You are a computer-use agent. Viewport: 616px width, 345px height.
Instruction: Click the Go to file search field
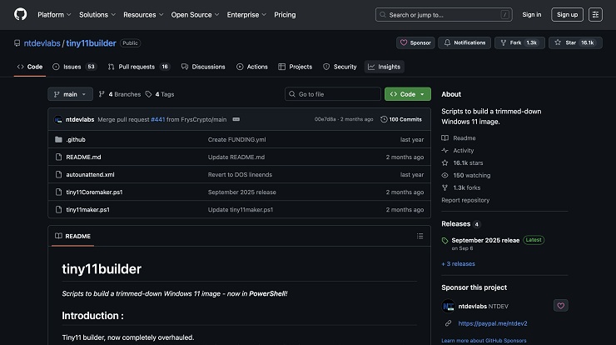click(x=333, y=94)
